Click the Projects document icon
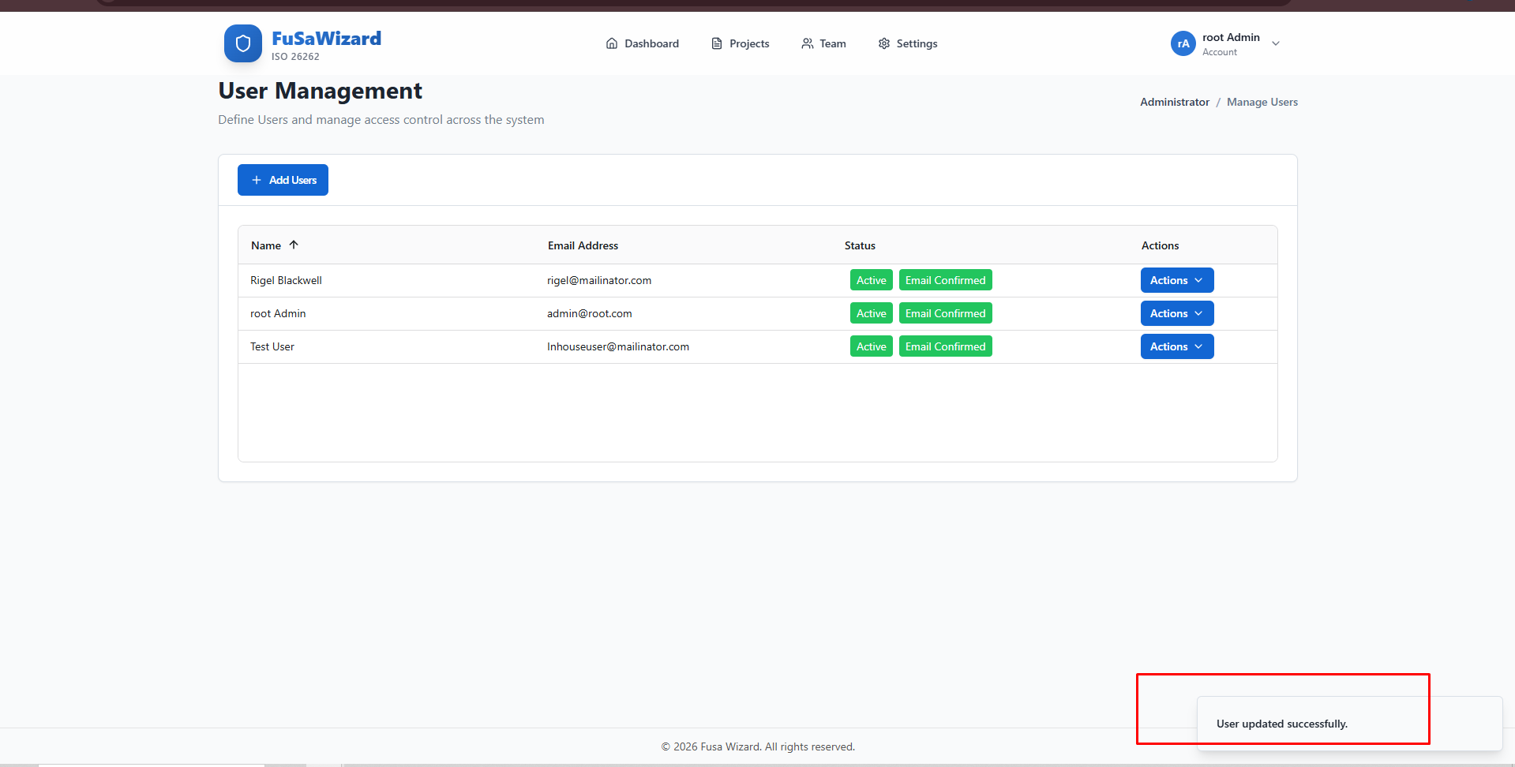Viewport: 1515px width, 767px height. tap(716, 43)
